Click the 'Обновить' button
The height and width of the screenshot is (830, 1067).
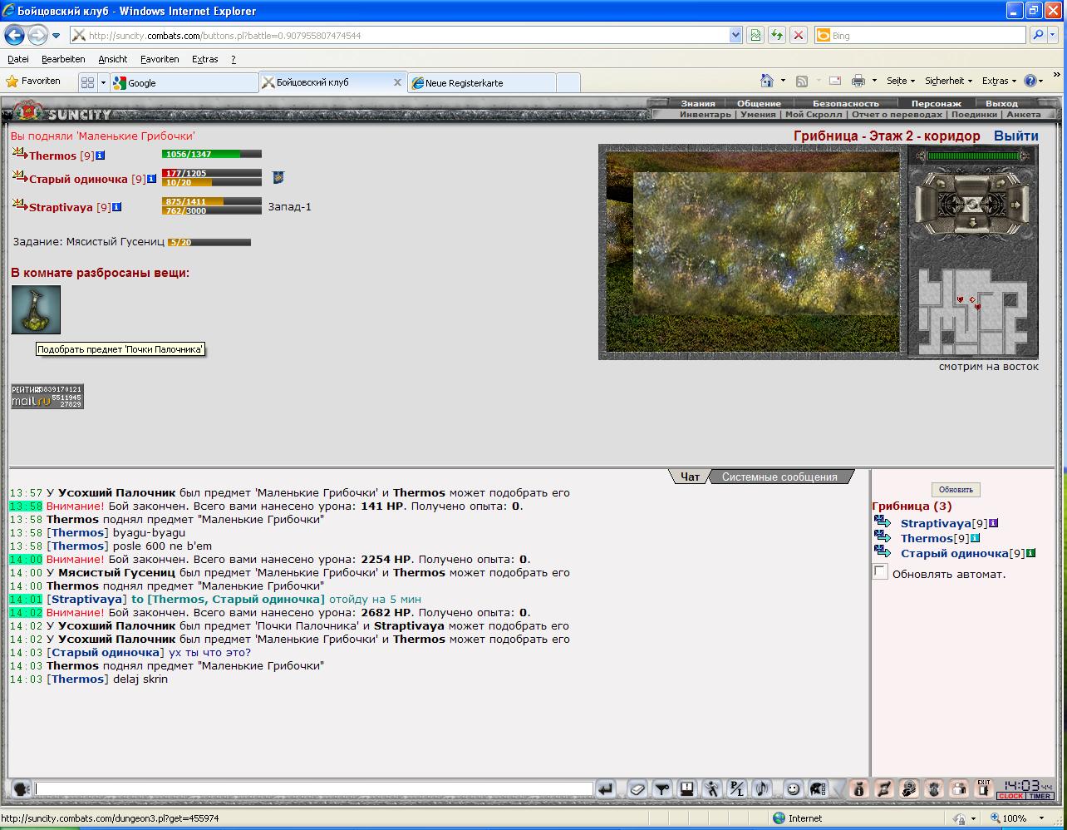(x=956, y=490)
